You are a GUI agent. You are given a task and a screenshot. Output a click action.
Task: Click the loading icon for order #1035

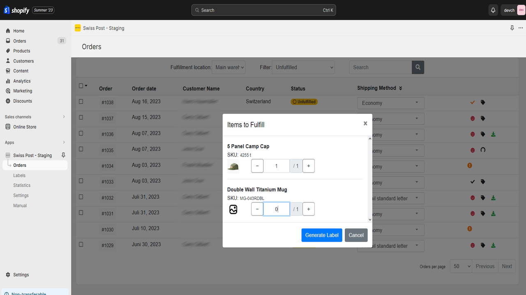[483, 150]
